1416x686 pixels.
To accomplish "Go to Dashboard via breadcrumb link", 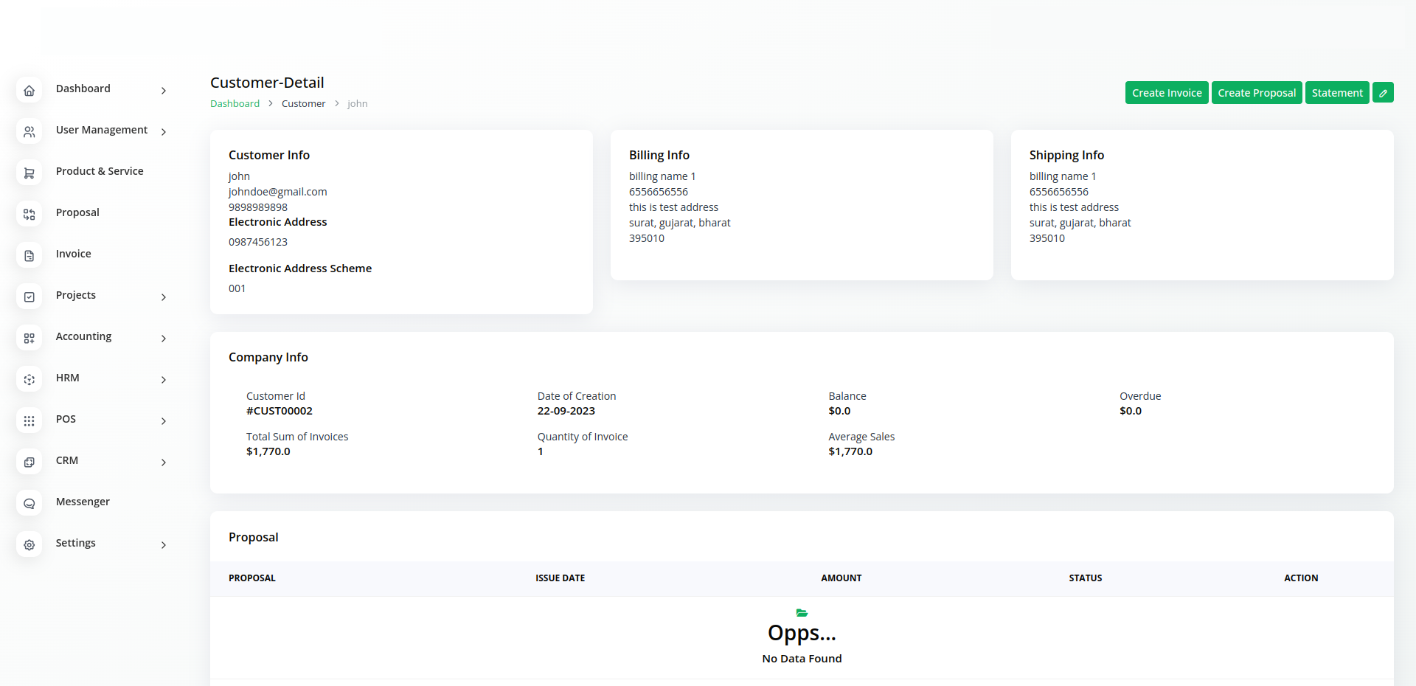I will (x=235, y=104).
